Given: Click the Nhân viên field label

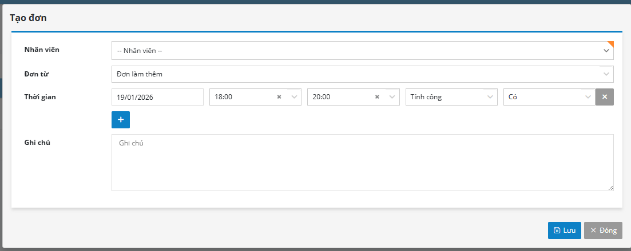Looking at the screenshot, I should 42,50.
